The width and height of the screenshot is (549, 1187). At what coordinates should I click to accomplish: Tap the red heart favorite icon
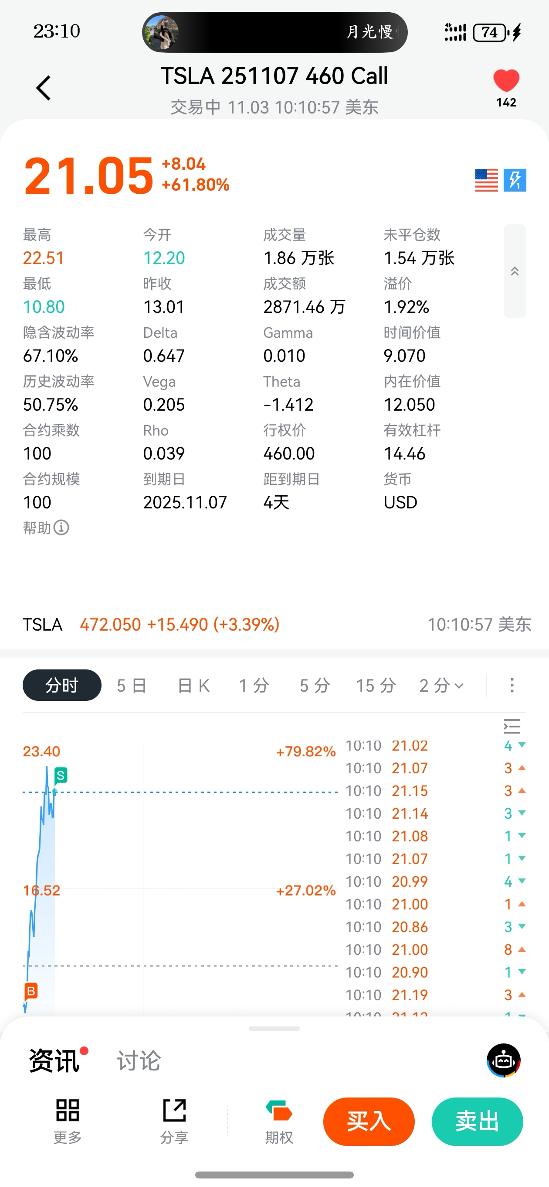point(506,81)
